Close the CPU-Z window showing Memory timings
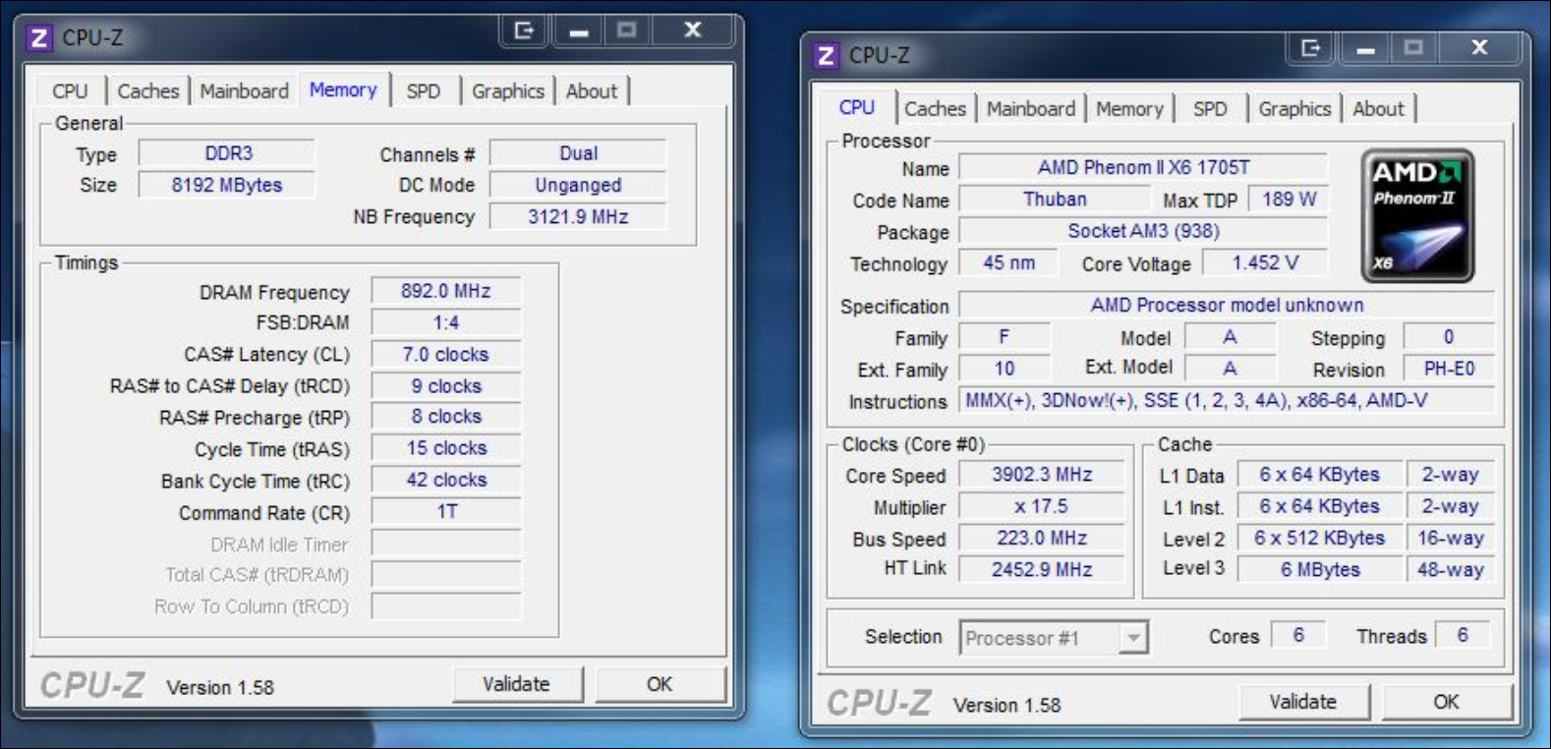 coord(693,30)
